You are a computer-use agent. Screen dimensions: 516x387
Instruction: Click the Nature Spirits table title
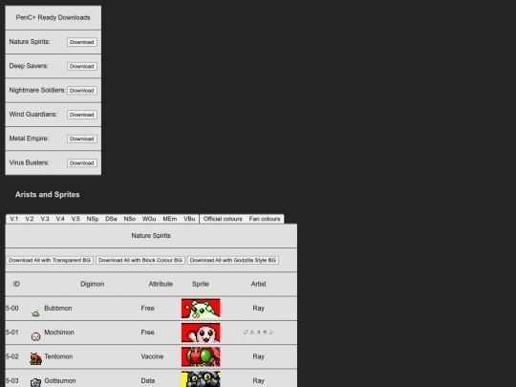click(x=151, y=236)
